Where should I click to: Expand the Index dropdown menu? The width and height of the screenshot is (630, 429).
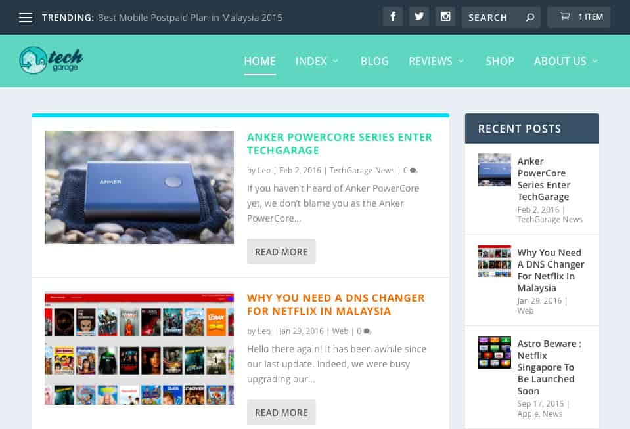pyautogui.click(x=317, y=61)
